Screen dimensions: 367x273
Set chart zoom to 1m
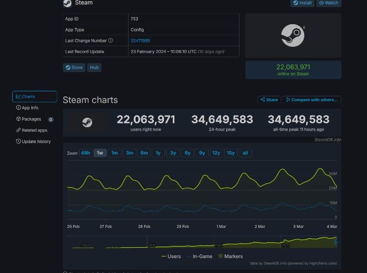(115, 153)
